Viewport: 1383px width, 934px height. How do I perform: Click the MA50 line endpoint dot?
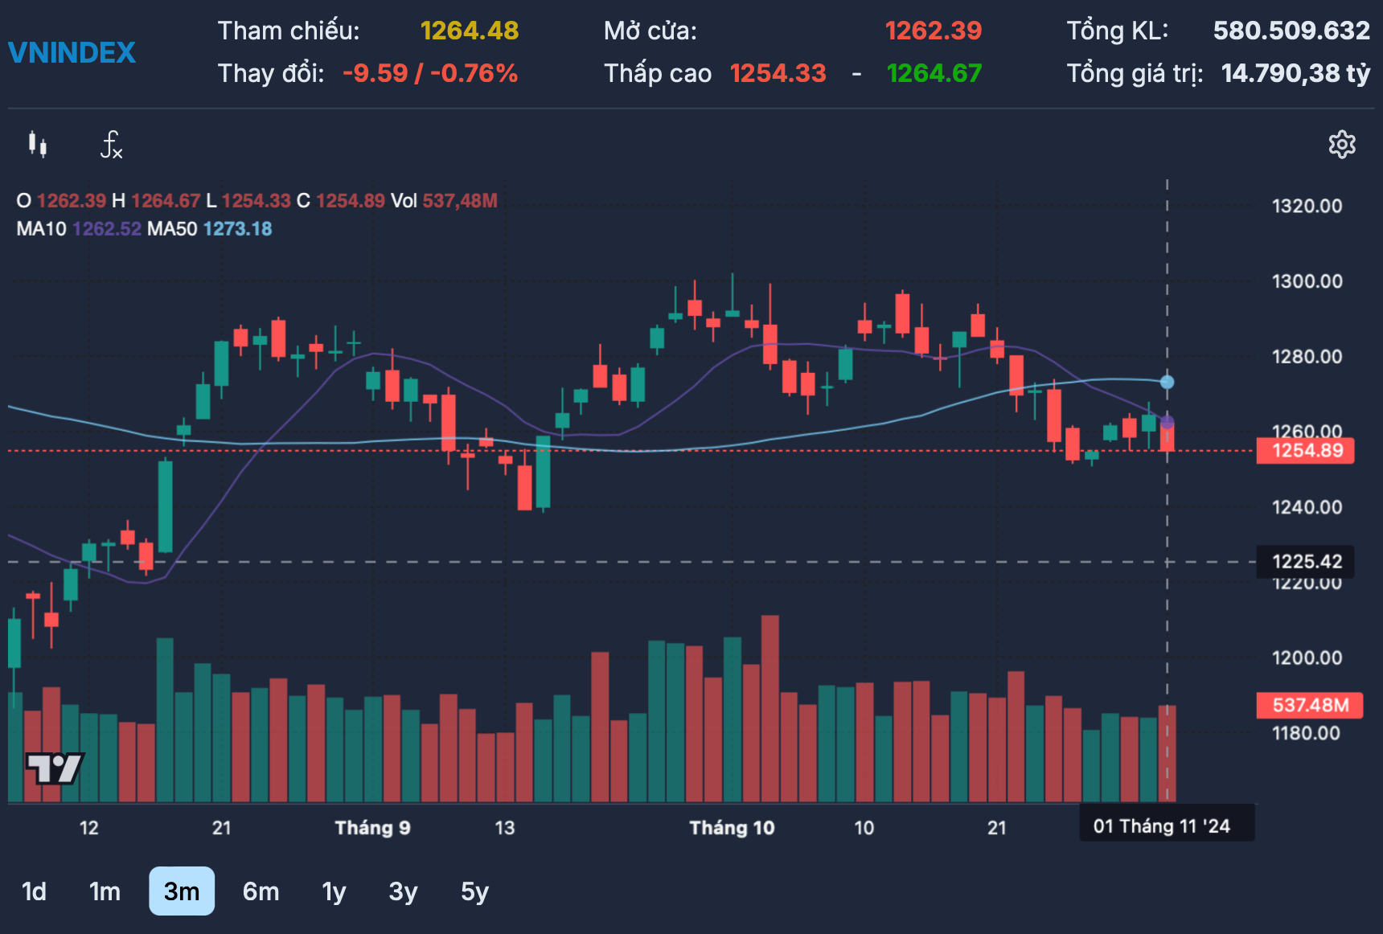pyautogui.click(x=1167, y=382)
